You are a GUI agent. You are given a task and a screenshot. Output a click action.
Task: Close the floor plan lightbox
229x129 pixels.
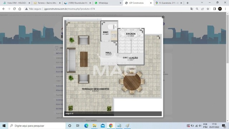click(x=163, y=17)
